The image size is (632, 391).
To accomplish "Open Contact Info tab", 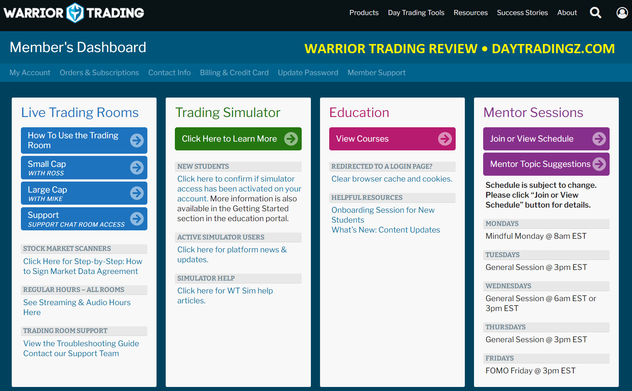I will pos(169,73).
